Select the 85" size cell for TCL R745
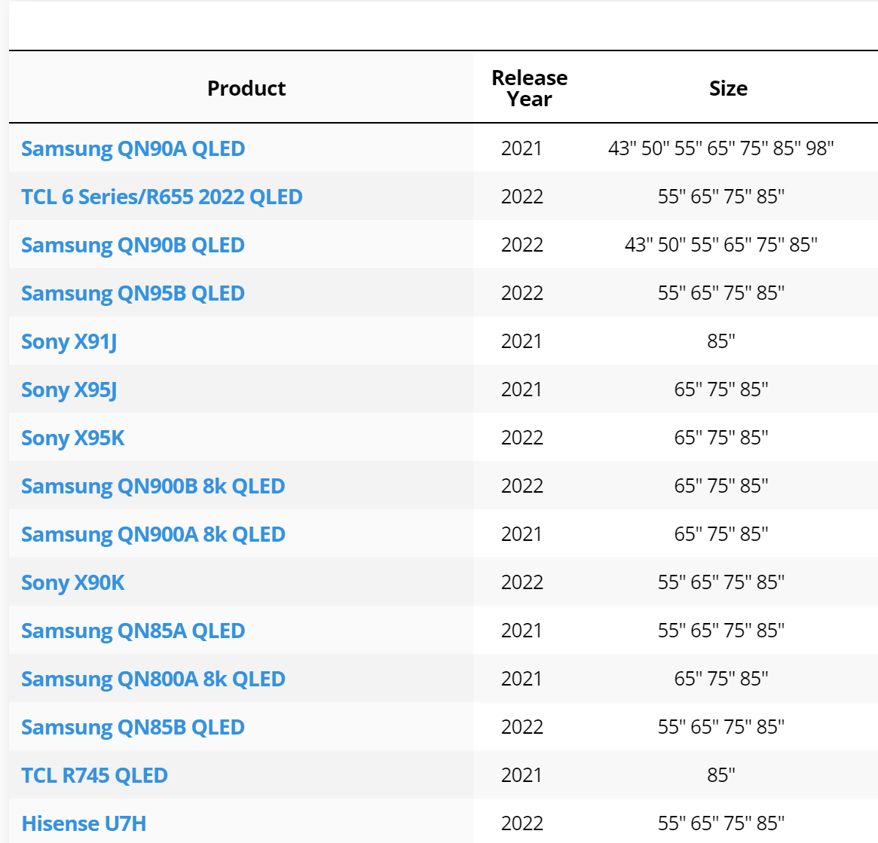 point(721,774)
